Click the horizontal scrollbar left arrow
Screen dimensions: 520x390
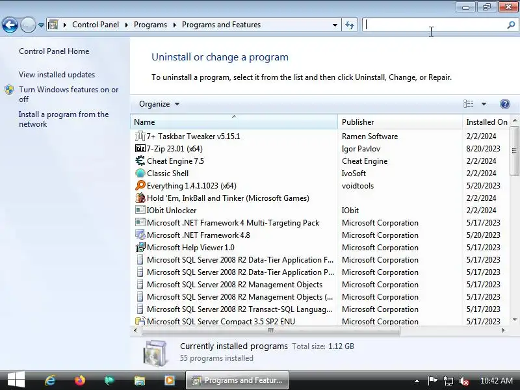(x=135, y=330)
